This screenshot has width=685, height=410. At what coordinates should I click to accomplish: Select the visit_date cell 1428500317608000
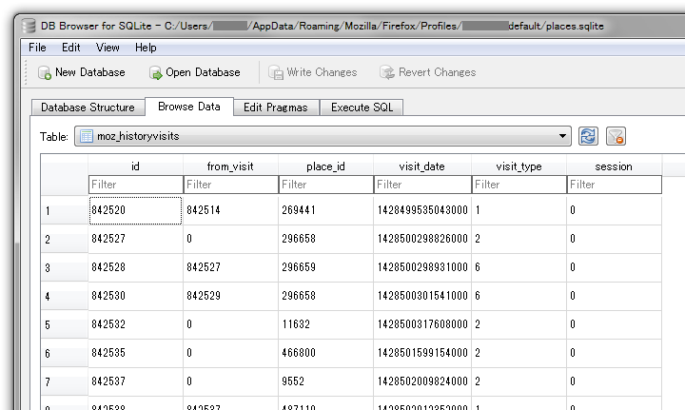coord(422,324)
